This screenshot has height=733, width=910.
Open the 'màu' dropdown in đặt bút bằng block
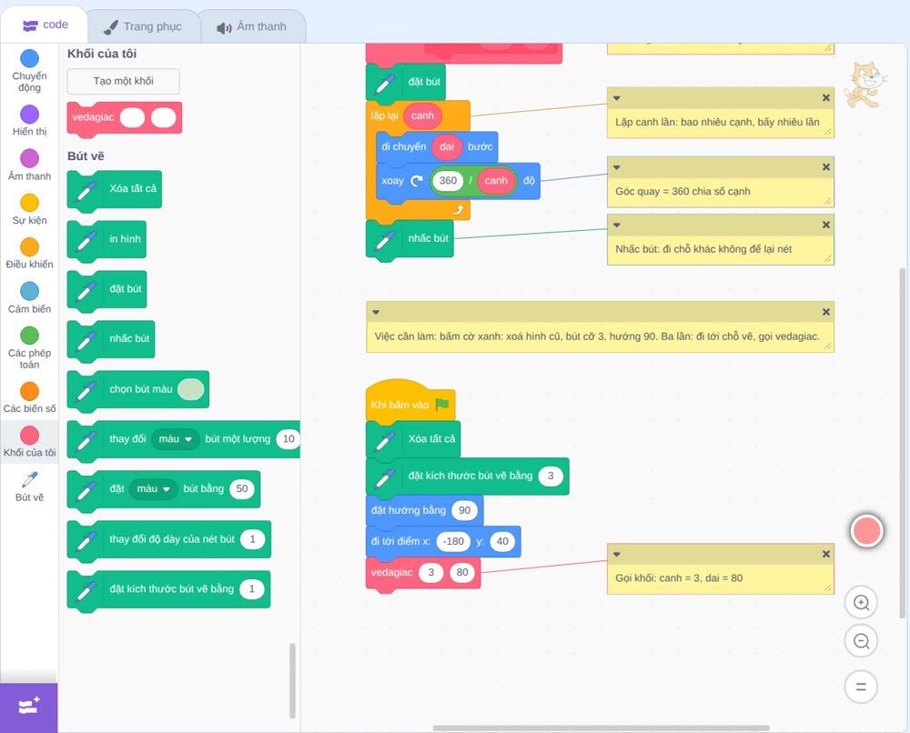click(153, 489)
